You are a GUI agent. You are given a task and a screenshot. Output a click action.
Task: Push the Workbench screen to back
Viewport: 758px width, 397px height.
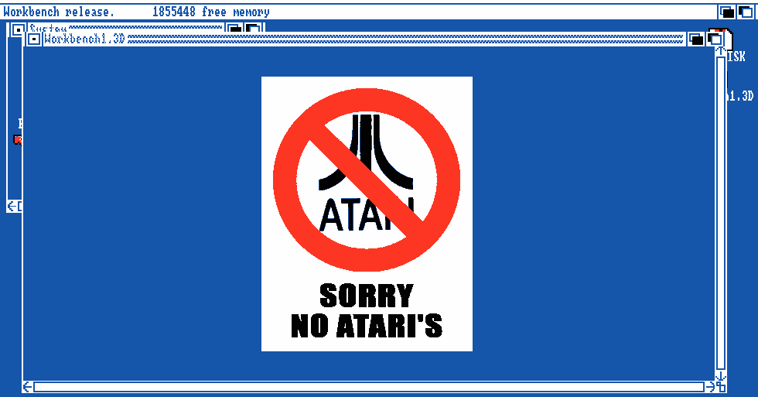(x=727, y=12)
